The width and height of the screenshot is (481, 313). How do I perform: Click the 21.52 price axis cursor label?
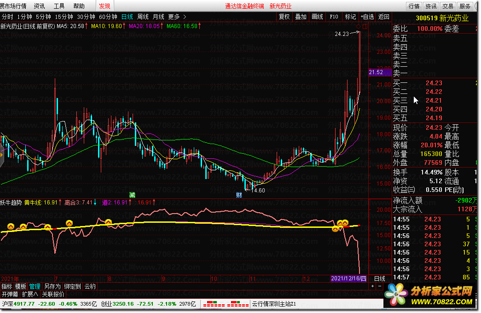(x=380, y=72)
